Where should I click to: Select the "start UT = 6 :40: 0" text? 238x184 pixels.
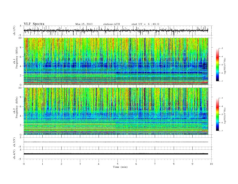145,24
